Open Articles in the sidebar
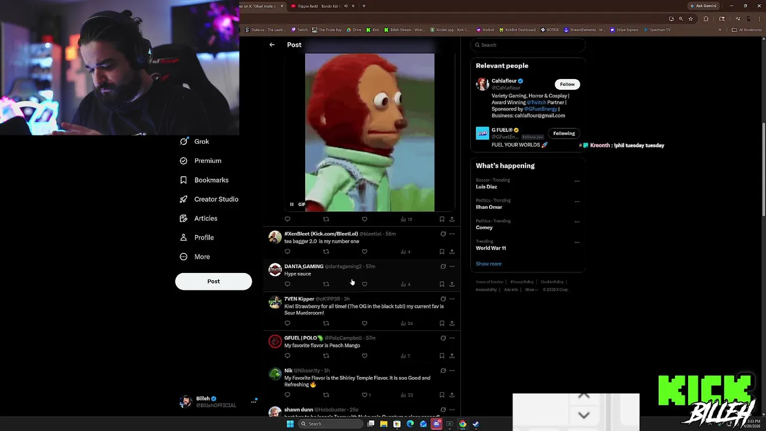766x431 pixels. [x=199, y=218]
